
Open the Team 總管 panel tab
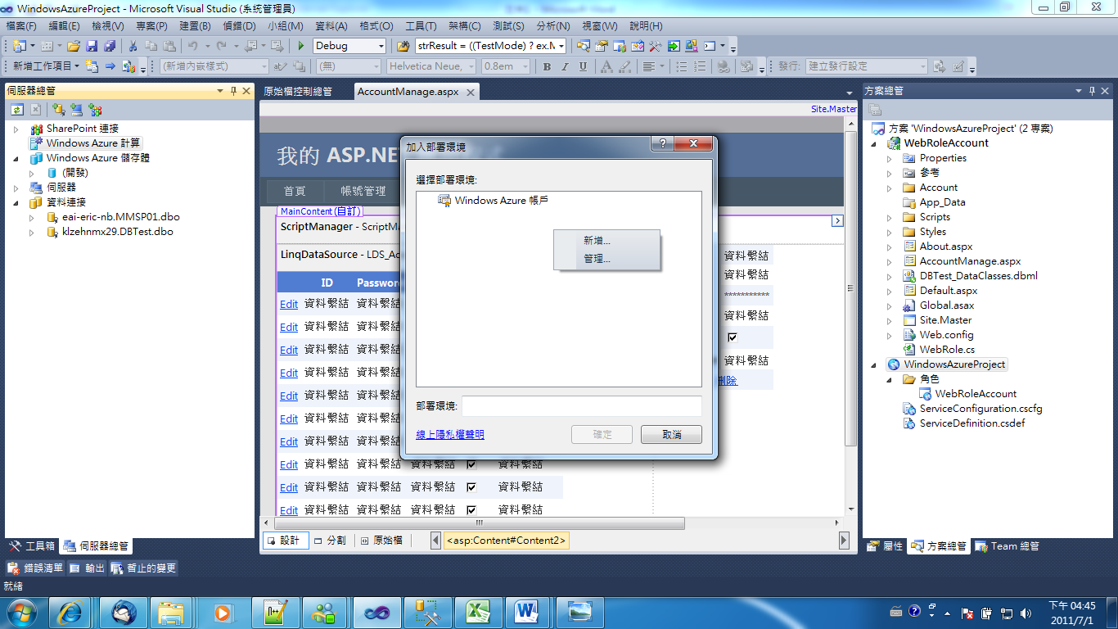click(x=1008, y=546)
